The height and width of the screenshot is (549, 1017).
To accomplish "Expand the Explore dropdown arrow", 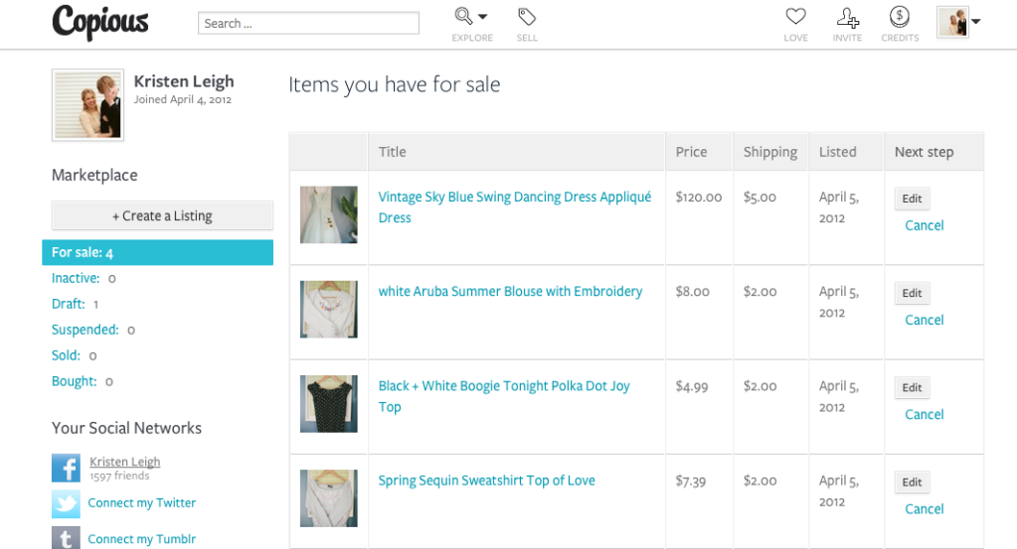I will coord(482,17).
